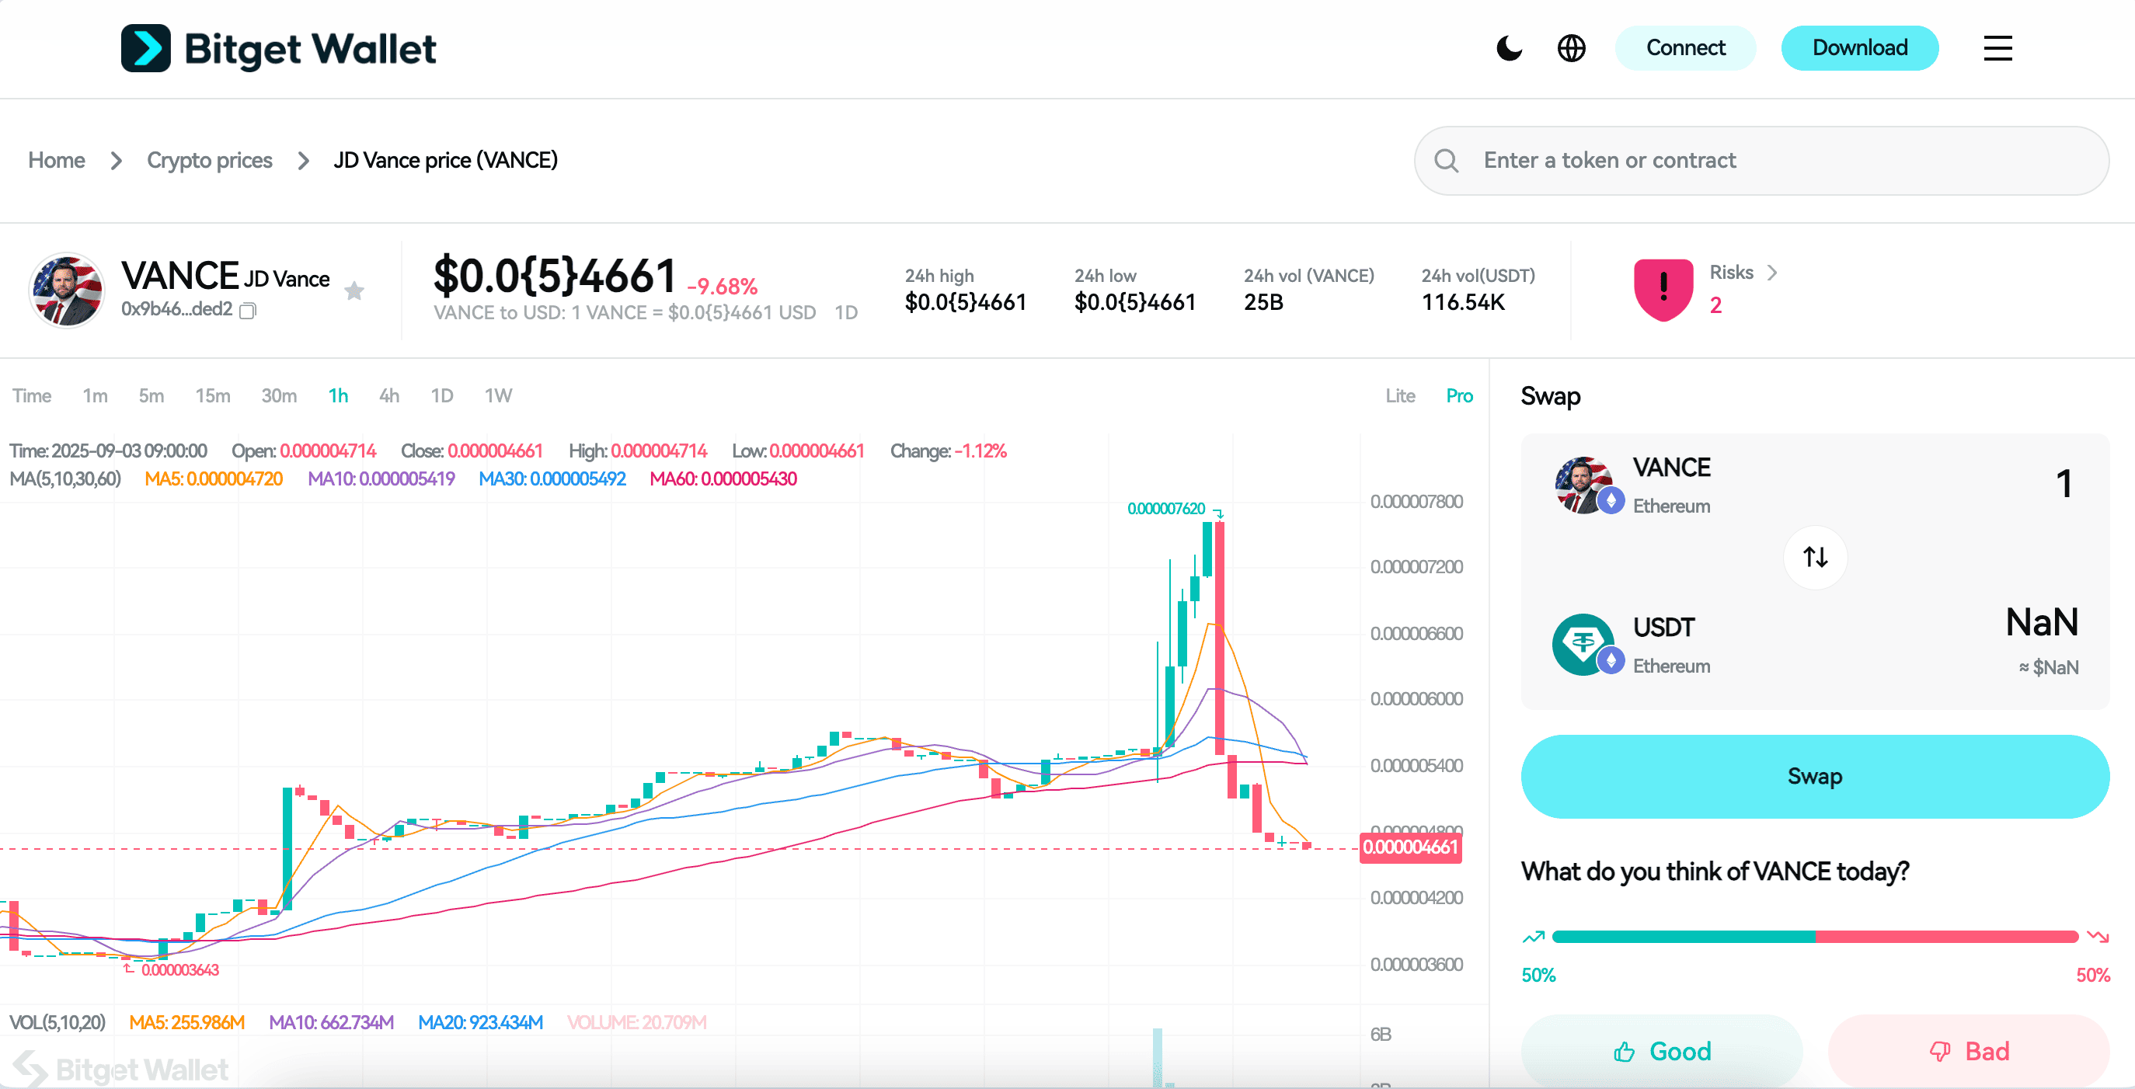Open Crypto prices breadcrumb link
The width and height of the screenshot is (2135, 1089).
point(210,160)
